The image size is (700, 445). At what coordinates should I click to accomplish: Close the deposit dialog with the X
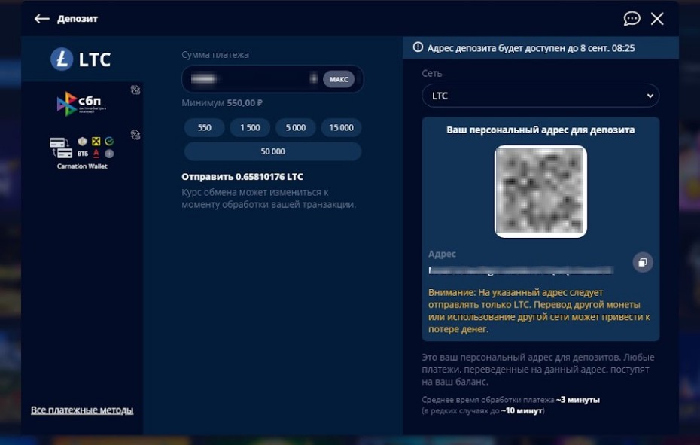(x=657, y=19)
